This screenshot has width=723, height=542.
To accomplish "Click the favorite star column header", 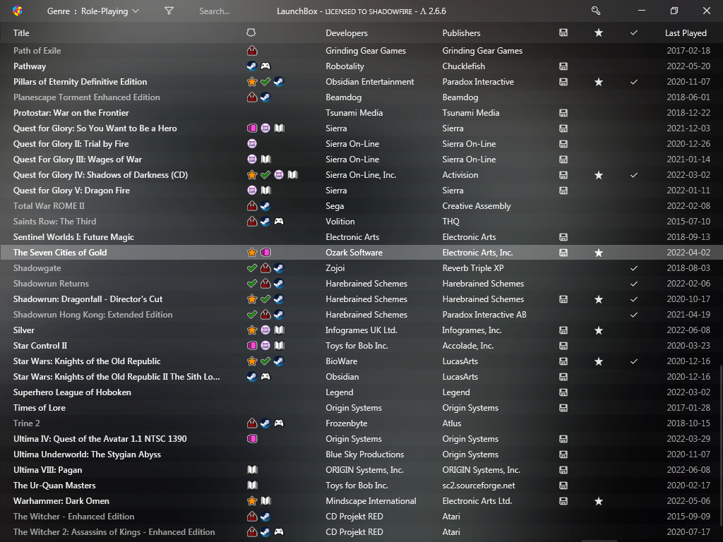I will (599, 32).
